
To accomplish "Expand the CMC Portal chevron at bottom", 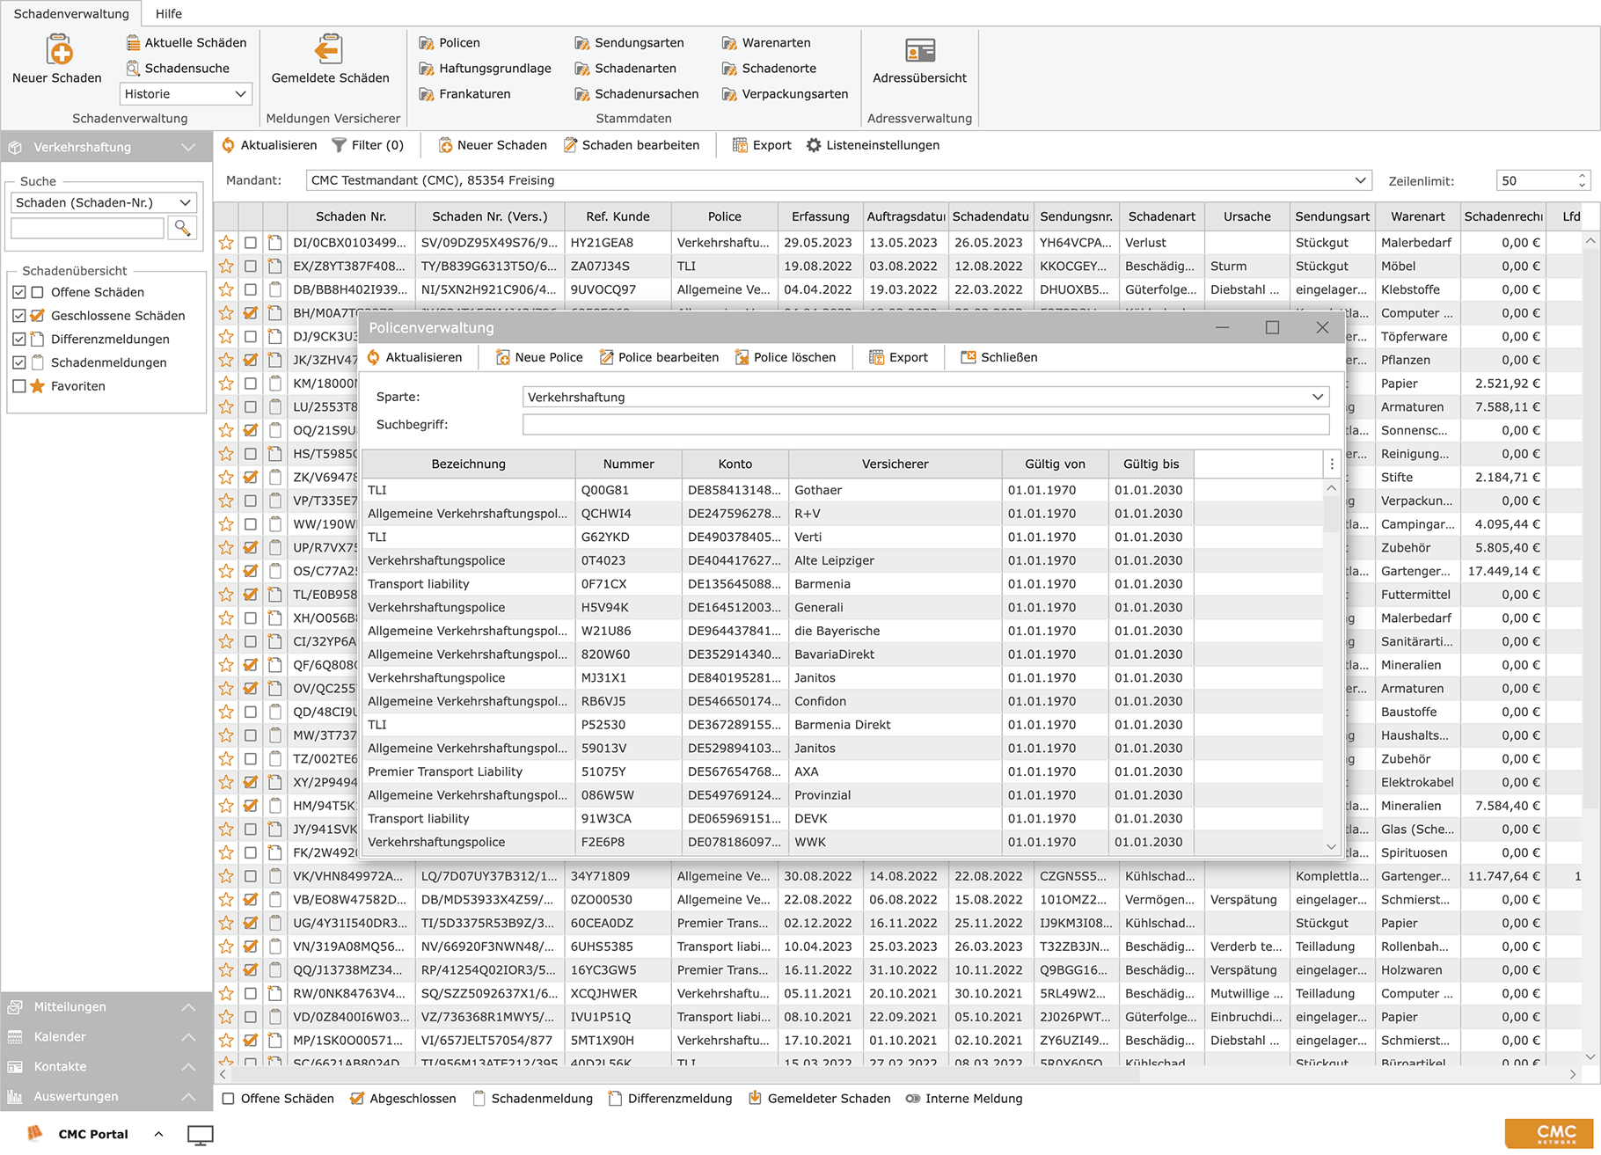I will [x=158, y=1134].
